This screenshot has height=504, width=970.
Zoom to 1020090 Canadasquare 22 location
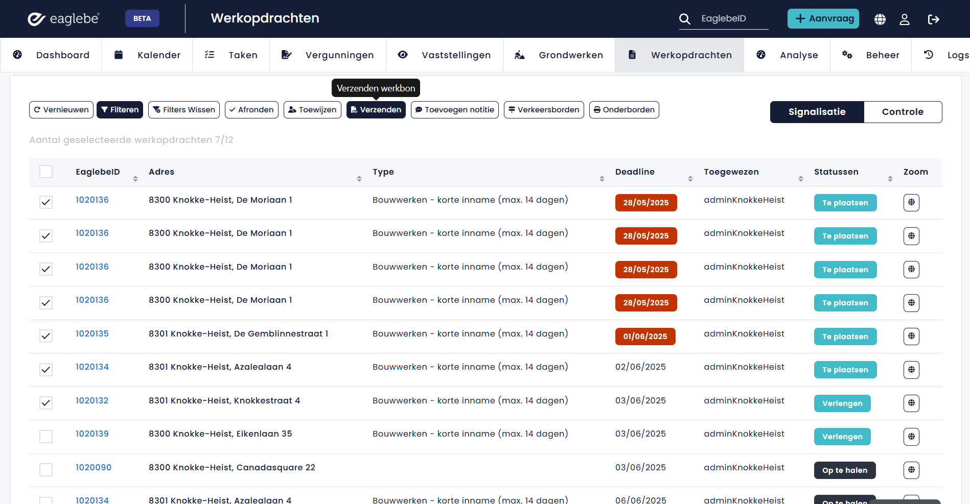911,470
